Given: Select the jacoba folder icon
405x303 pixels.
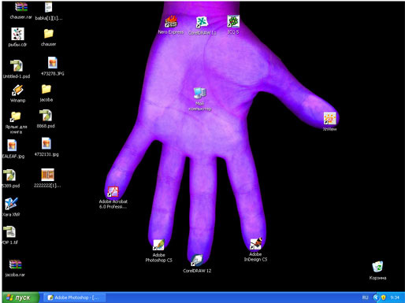Looking at the screenshot, I should coord(46,89).
